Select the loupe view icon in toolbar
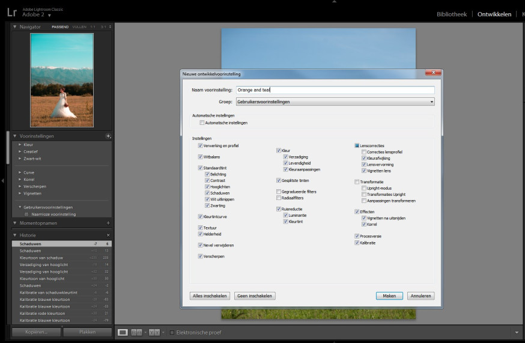Image resolution: width=525 pixels, height=343 pixels. point(123,332)
